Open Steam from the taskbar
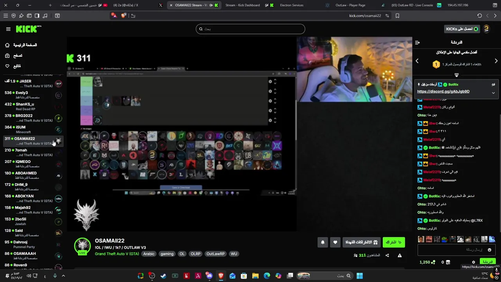501x282 pixels. 163,276
